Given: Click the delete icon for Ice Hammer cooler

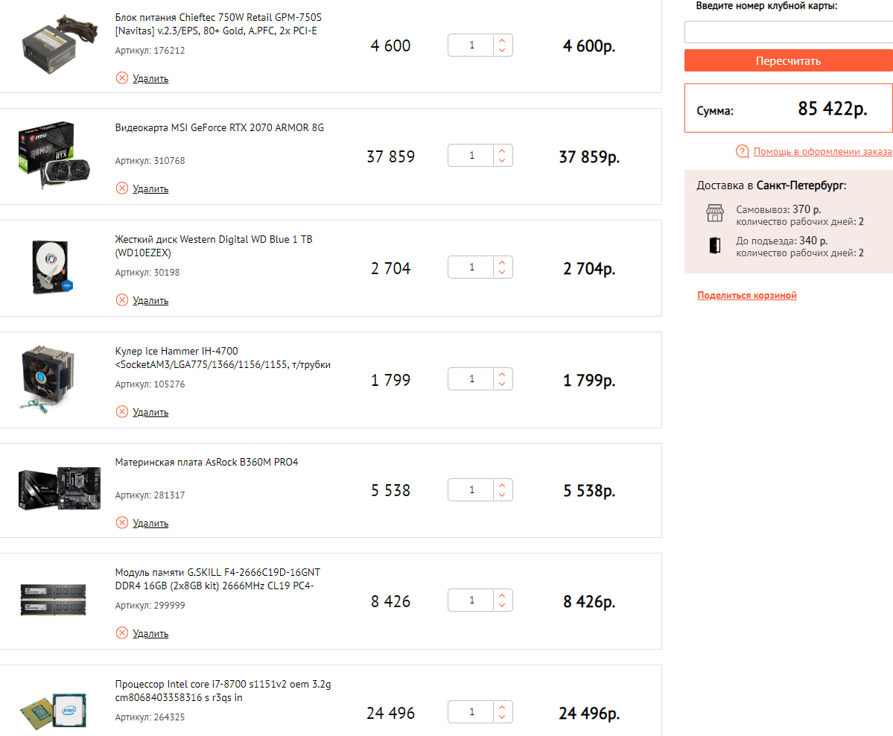Looking at the screenshot, I should [x=122, y=412].
